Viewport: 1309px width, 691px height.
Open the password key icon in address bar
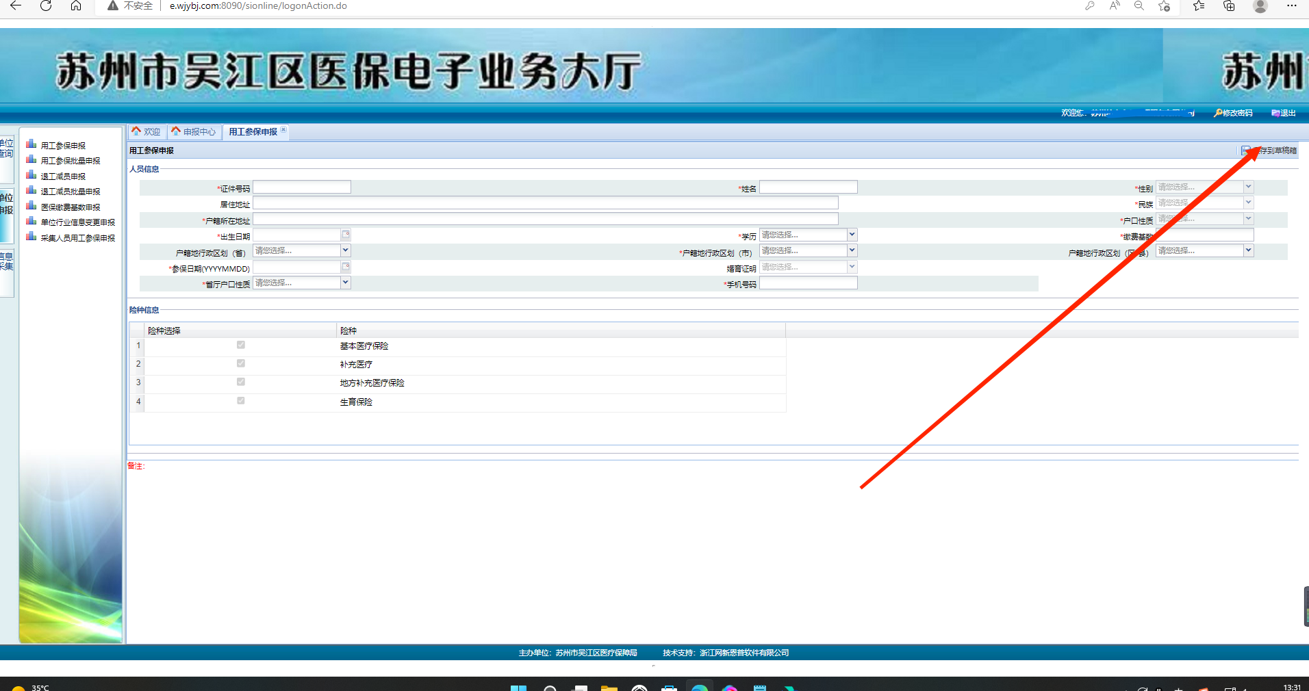pyautogui.click(x=1089, y=5)
